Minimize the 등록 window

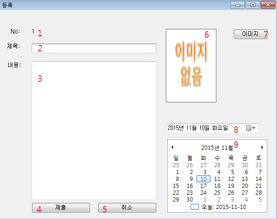point(237,5)
